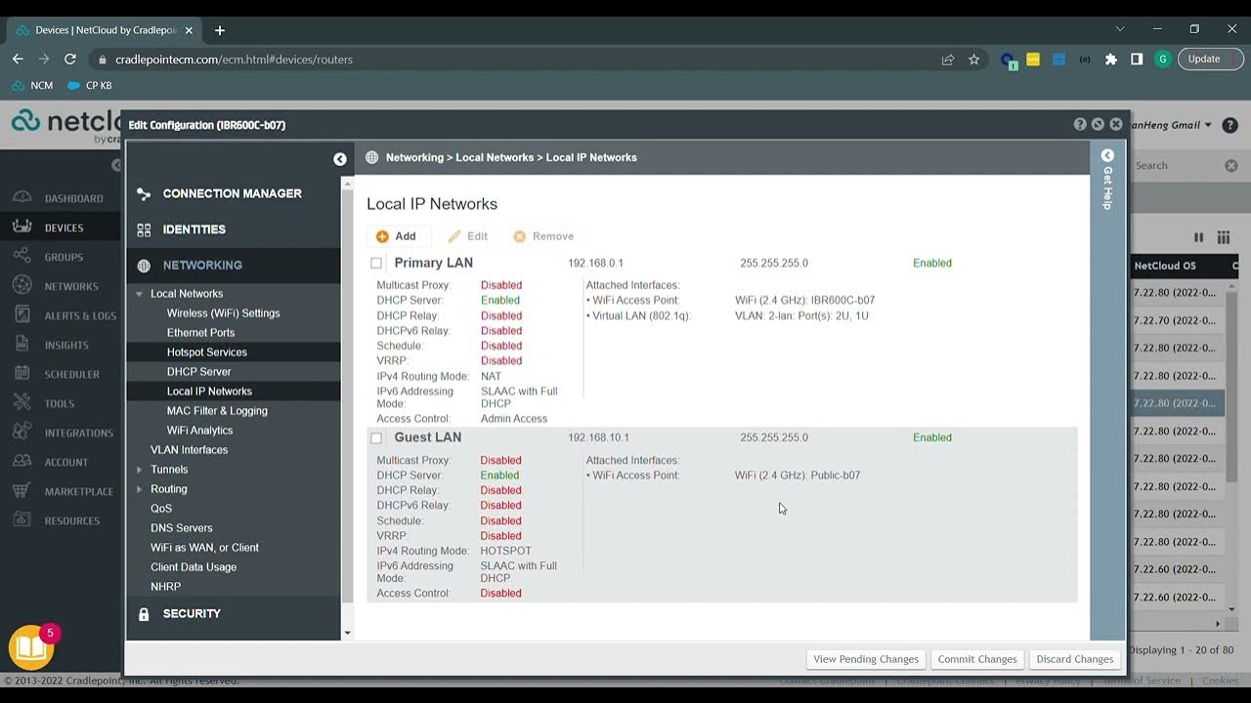Viewport: 1251px width, 703px height.
Task: Select the Guest LAN checkbox
Action: (376, 438)
